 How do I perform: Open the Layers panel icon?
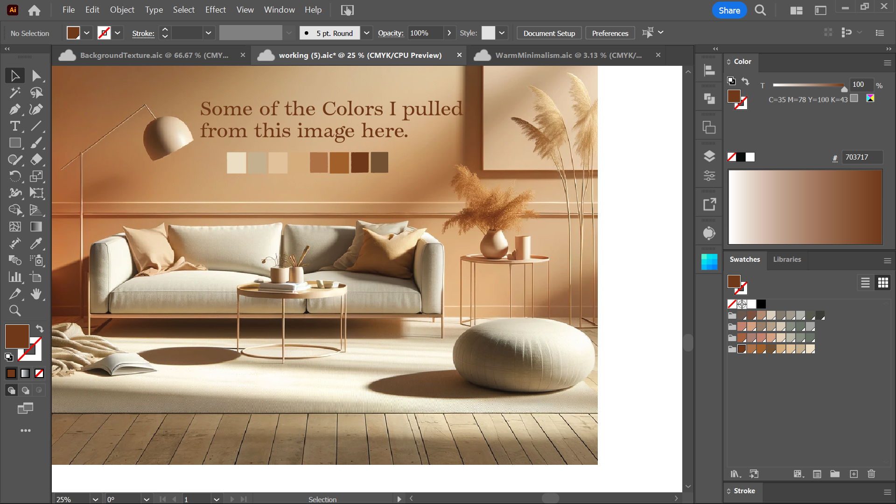[709, 156]
